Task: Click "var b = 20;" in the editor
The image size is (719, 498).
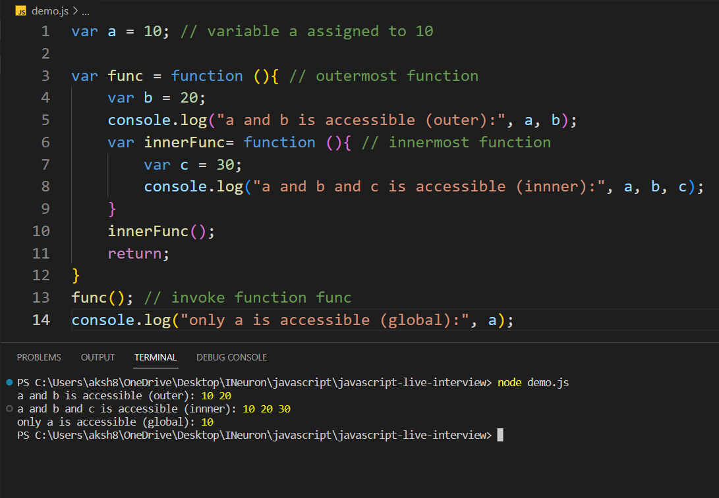Action: (x=157, y=98)
